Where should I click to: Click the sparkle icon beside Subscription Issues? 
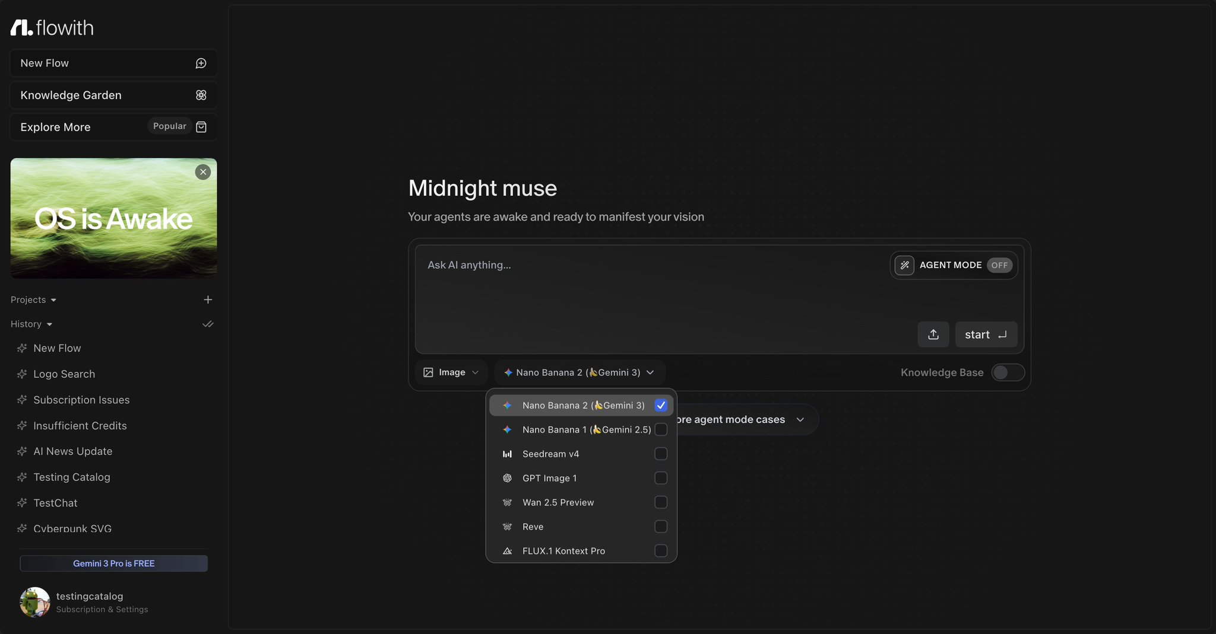coord(22,400)
